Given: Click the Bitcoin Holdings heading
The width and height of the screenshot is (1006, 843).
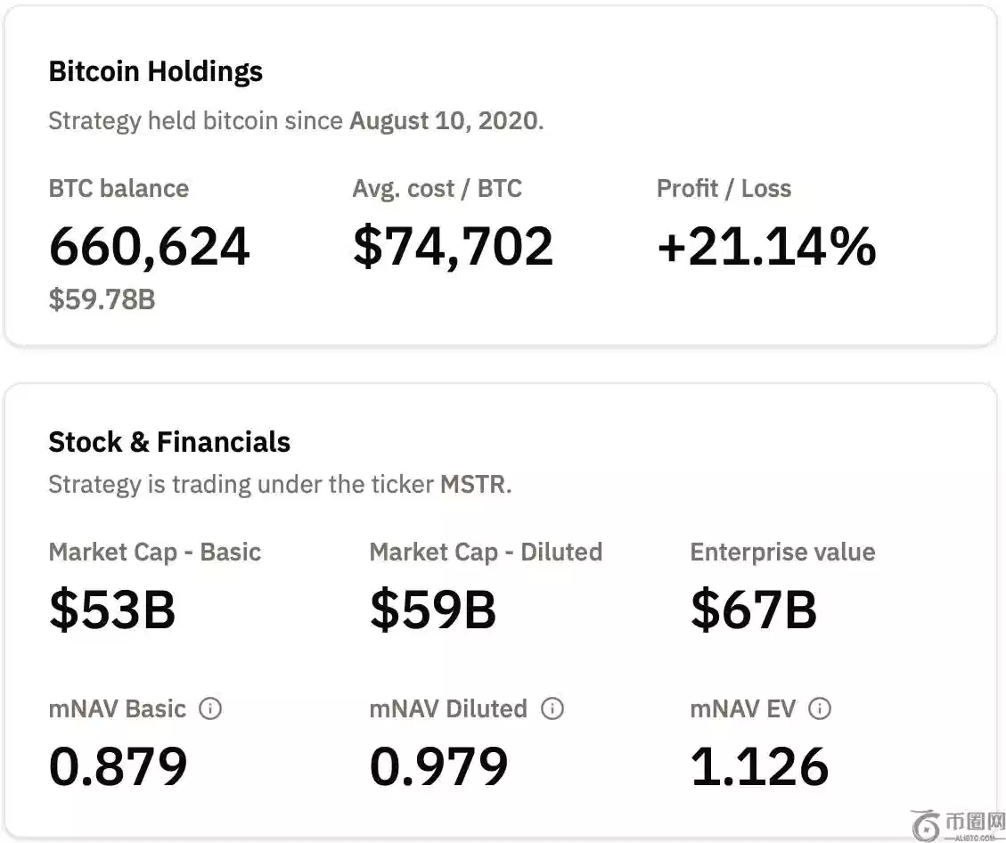Looking at the screenshot, I should (x=155, y=71).
